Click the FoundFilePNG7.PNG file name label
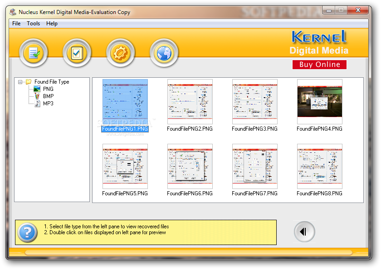Viewport: 381px width, 269px height. (254, 193)
